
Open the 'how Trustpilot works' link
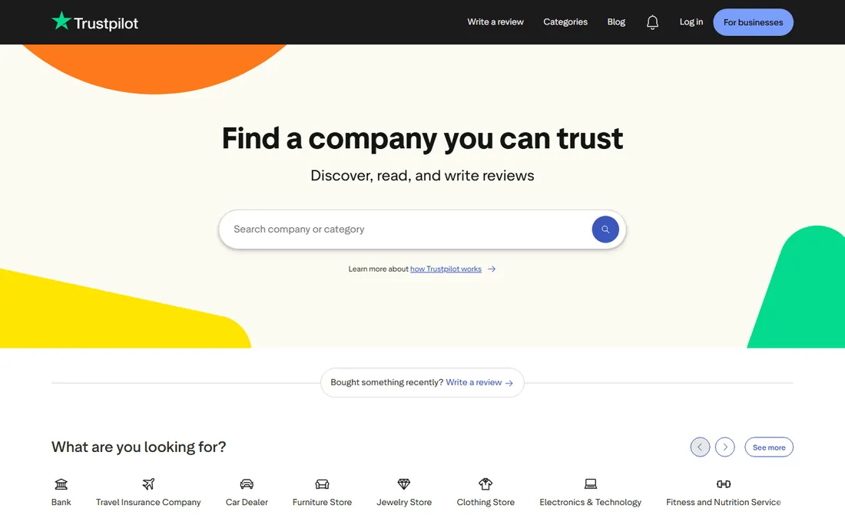446,269
